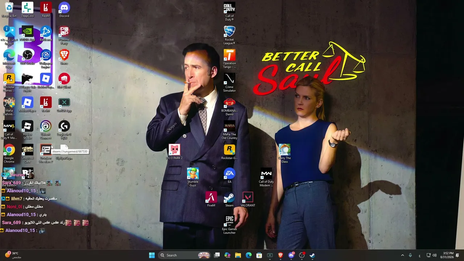Switch to Discord on the taskbar
464x261 pixels.
click(x=291, y=255)
